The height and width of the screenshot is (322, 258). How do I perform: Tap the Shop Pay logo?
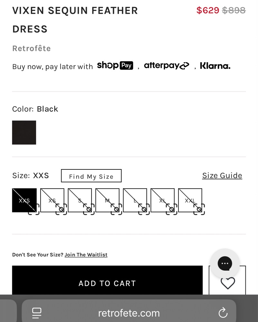(115, 65)
